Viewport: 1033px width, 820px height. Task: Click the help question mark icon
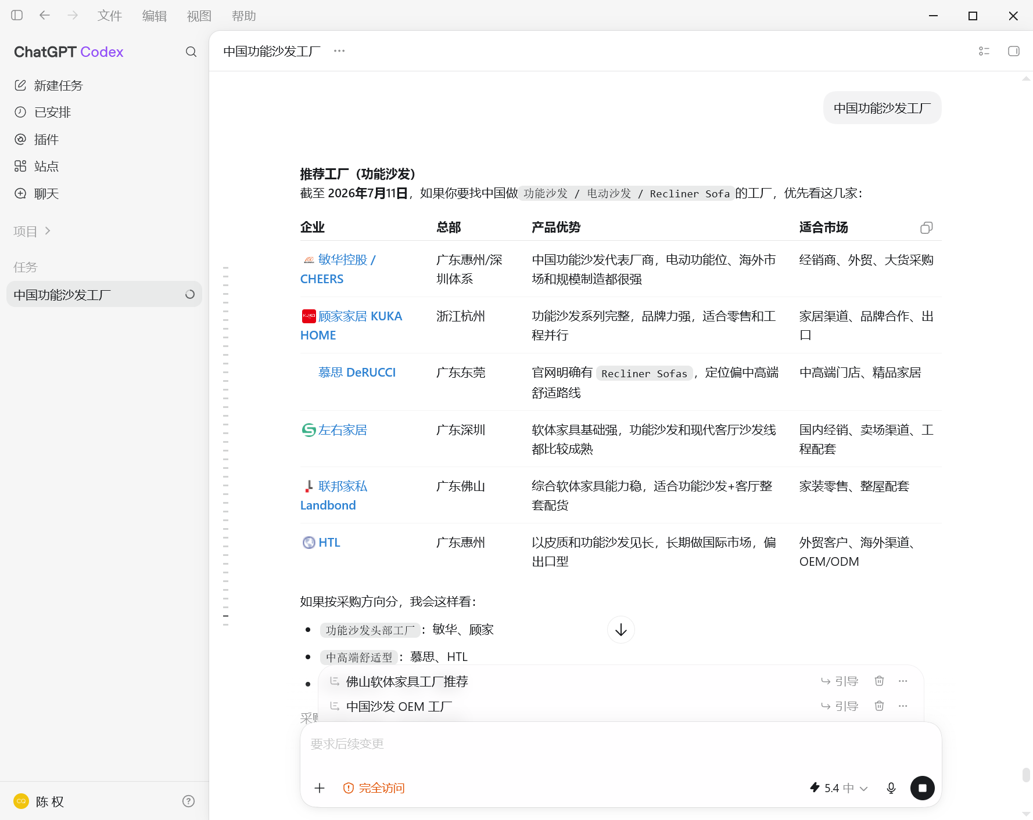pyautogui.click(x=188, y=801)
